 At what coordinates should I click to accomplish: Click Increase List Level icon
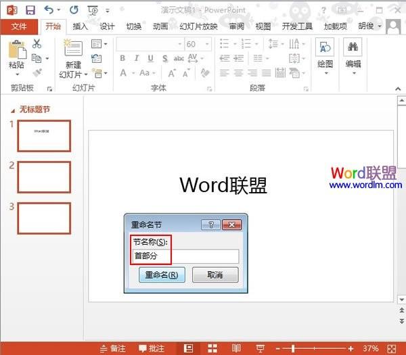(x=238, y=58)
